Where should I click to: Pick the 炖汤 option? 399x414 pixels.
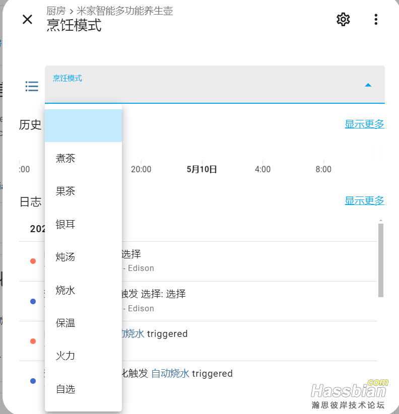point(65,257)
